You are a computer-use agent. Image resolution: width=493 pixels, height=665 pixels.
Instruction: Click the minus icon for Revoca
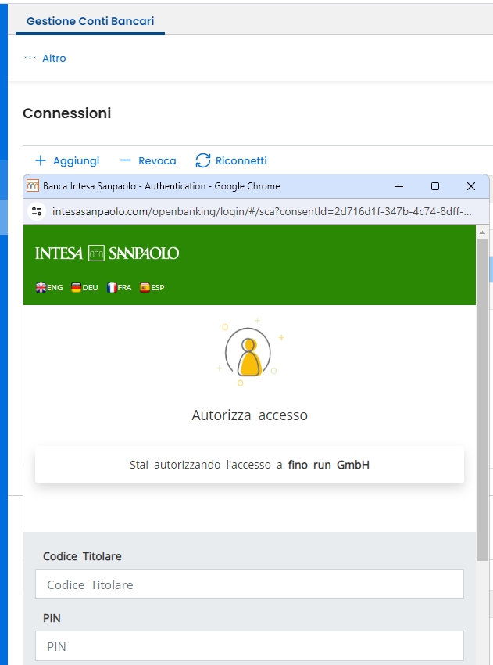(x=125, y=160)
